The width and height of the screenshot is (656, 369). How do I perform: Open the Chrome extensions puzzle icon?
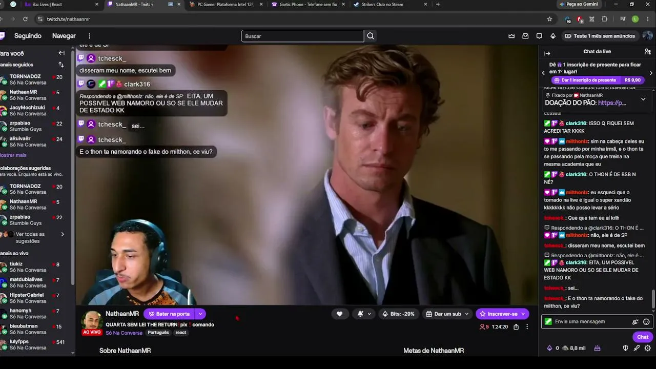(x=604, y=19)
